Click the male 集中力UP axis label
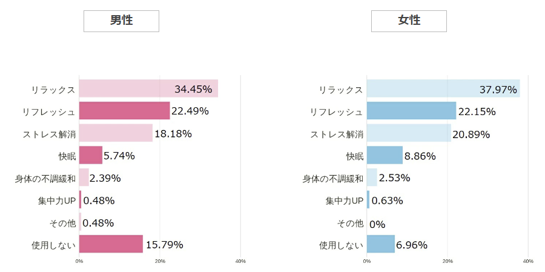Viewport: 545px width, 272px height. click(56, 201)
